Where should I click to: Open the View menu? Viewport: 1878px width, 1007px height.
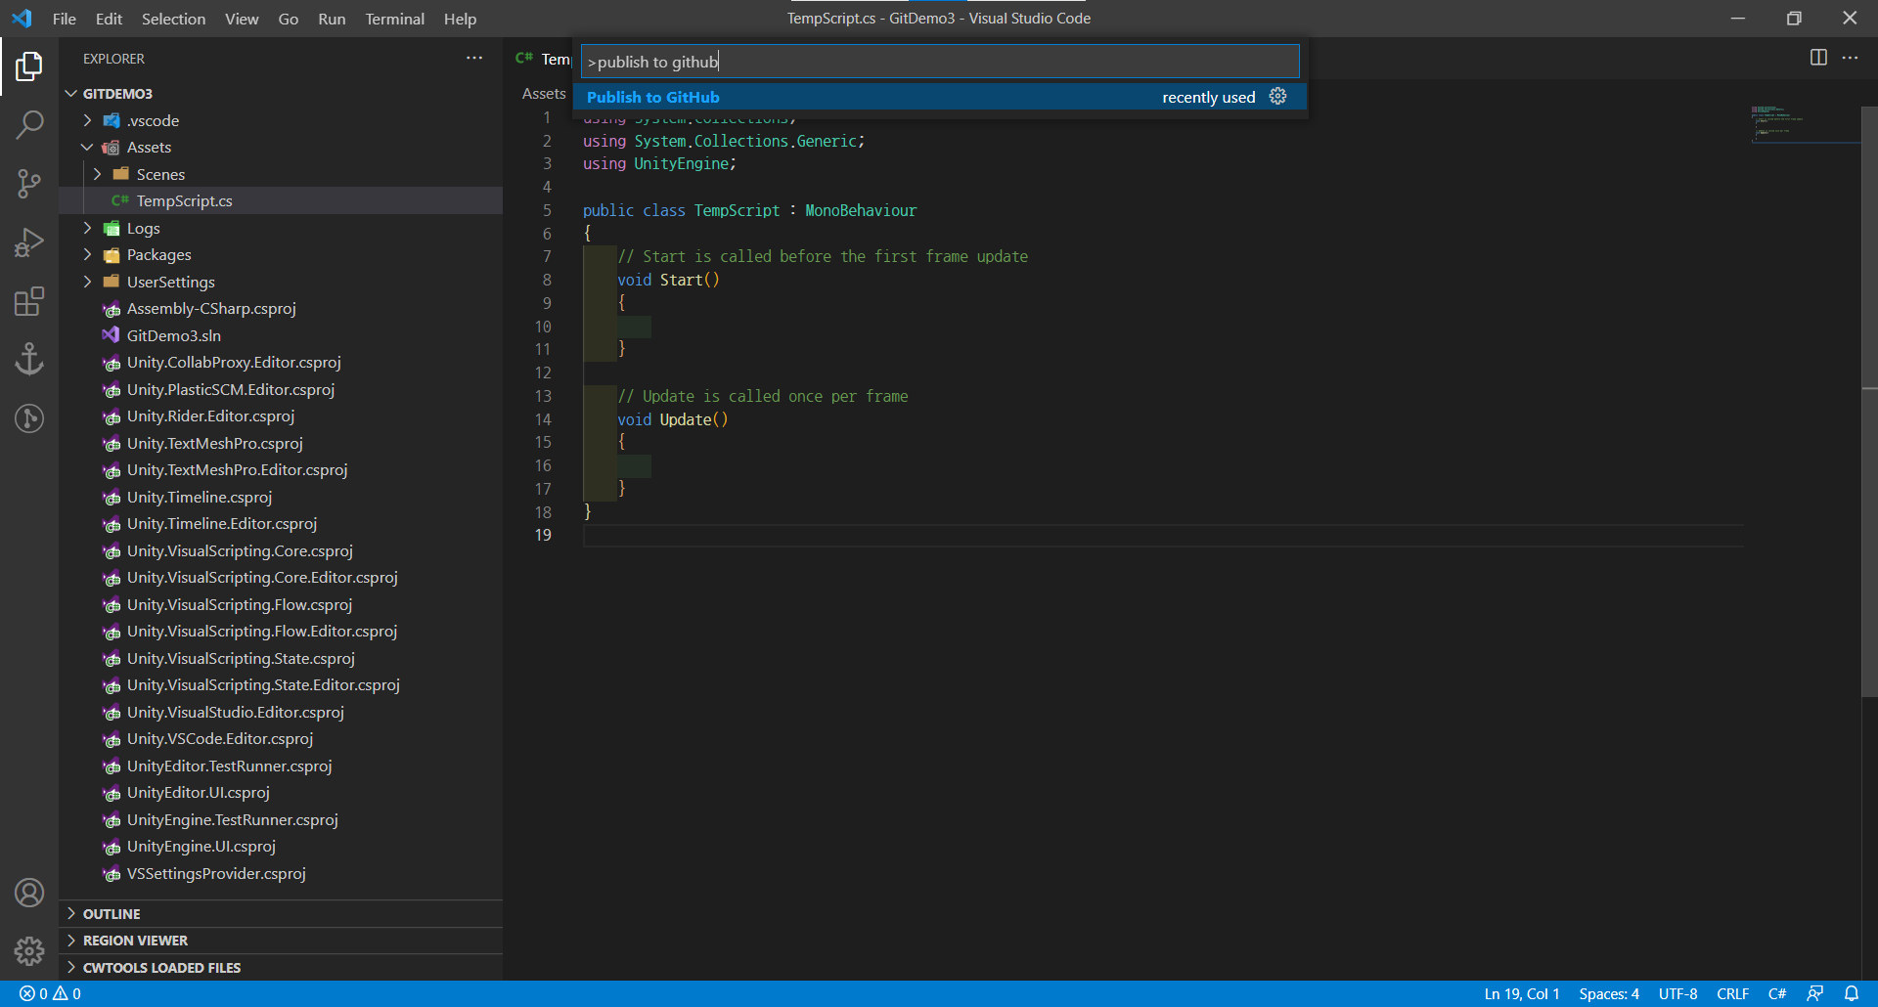tap(242, 19)
